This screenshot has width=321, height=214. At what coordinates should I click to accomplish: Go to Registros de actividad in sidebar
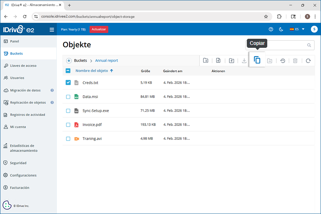tap(27, 115)
